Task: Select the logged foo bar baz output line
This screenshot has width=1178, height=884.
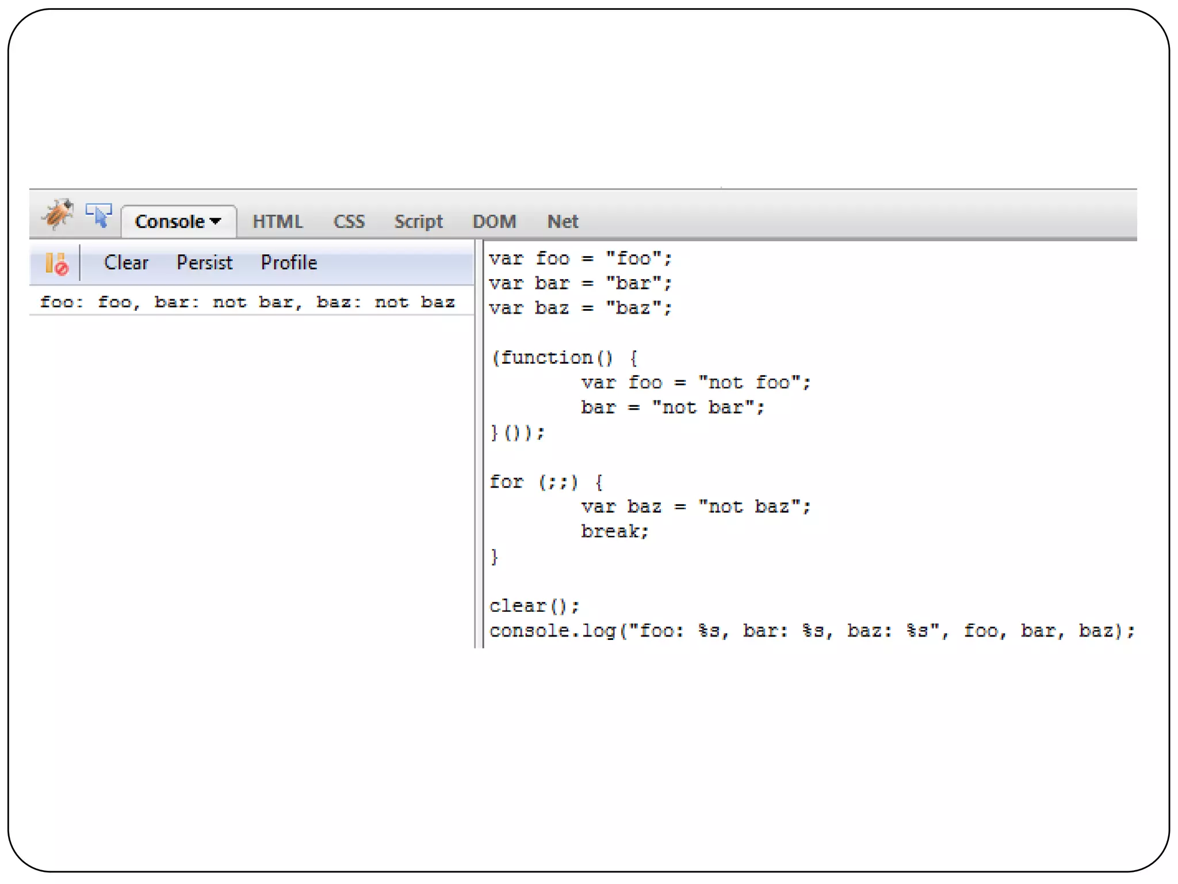Action: (x=247, y=302)
